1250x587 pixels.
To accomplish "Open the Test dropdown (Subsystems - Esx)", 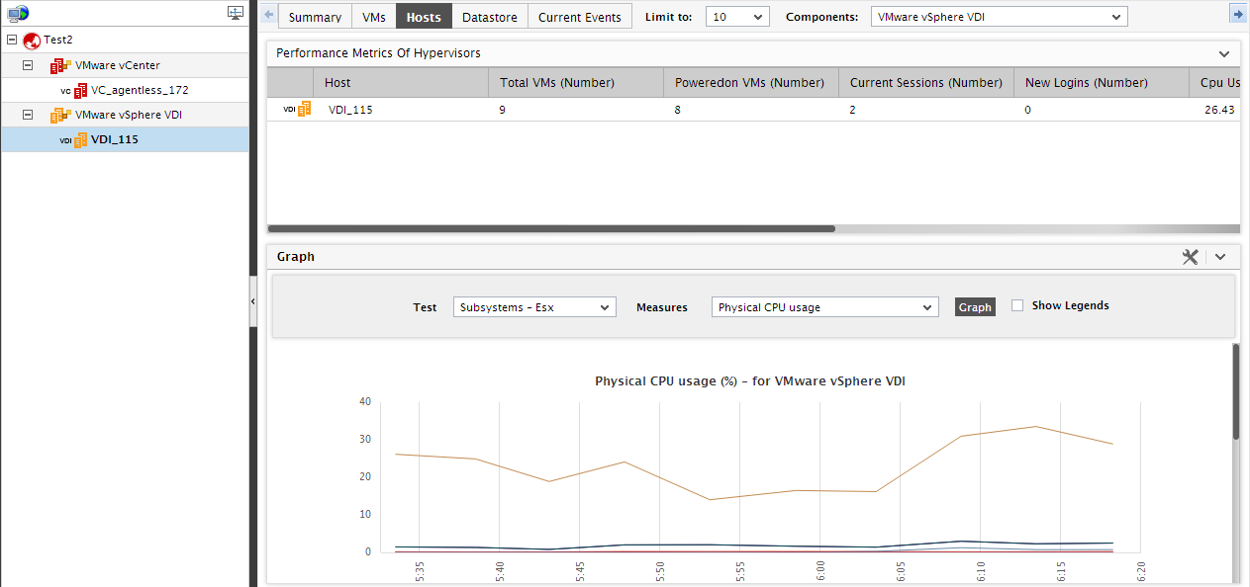I will point(534,307).
